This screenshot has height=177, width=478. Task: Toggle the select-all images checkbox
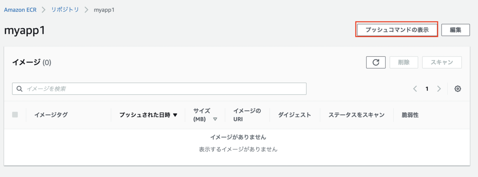click(15, 115)
